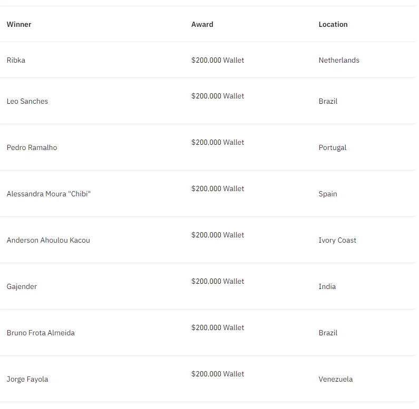
Task: Click Gajender's $200,000 Wallet award cell
Action: [218, 281]
